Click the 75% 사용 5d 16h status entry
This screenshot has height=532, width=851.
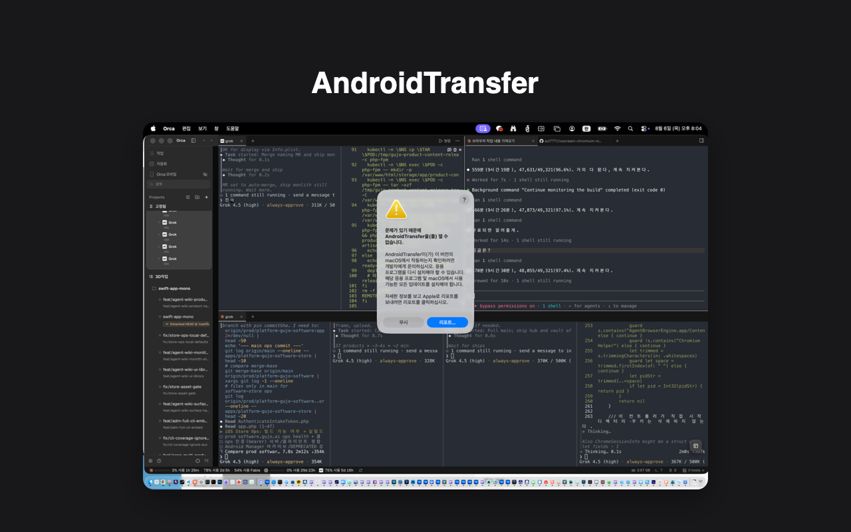[x=336, y=470]
